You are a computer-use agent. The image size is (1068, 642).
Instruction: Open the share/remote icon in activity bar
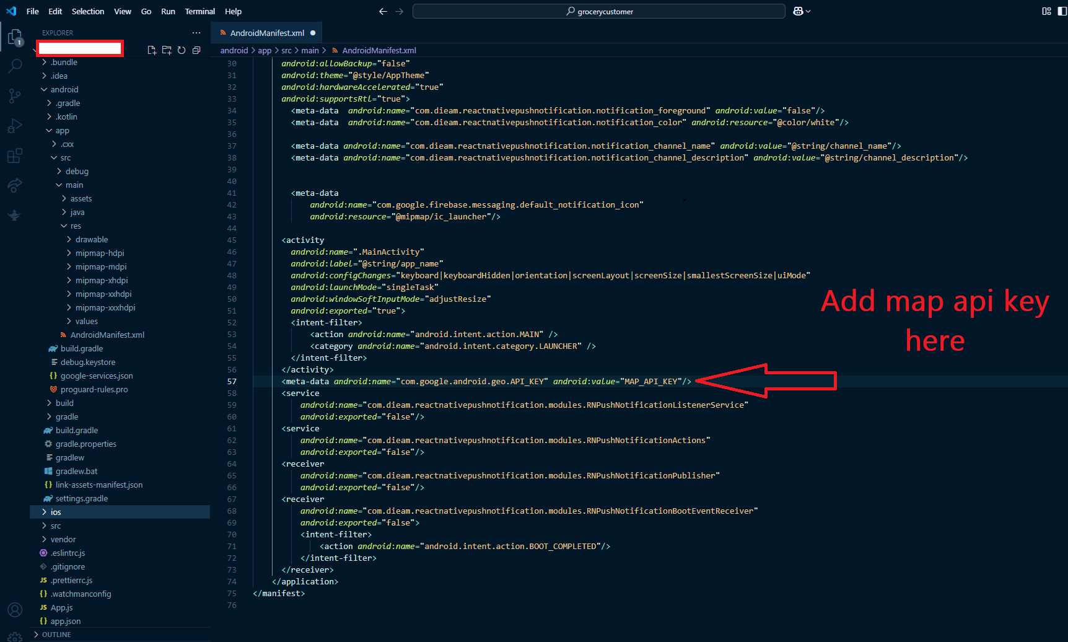(x=15, y=185)
